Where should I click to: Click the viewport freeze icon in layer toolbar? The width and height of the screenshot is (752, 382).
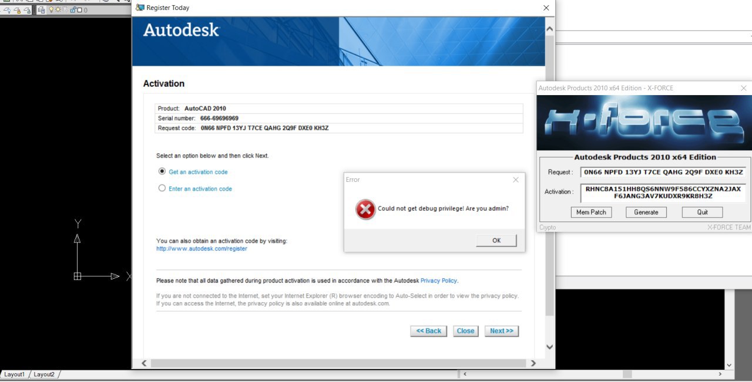pyautogui.click(x=65, y=9)
